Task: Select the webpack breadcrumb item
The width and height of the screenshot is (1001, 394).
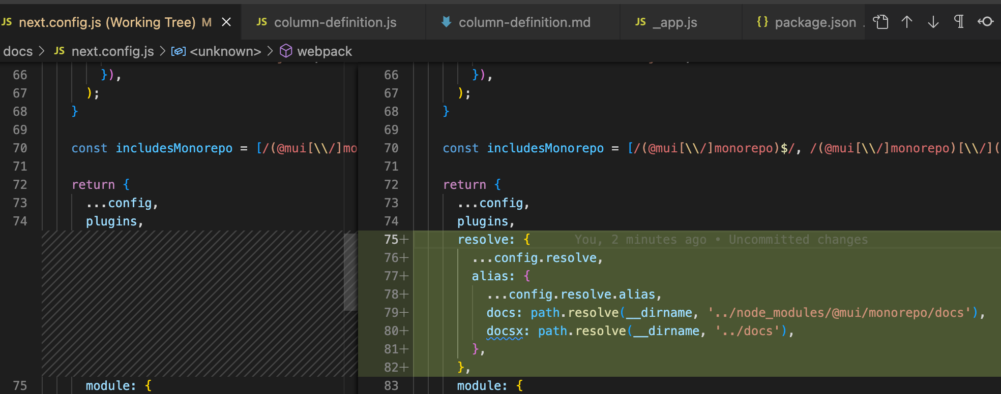Action: [325, 51]
